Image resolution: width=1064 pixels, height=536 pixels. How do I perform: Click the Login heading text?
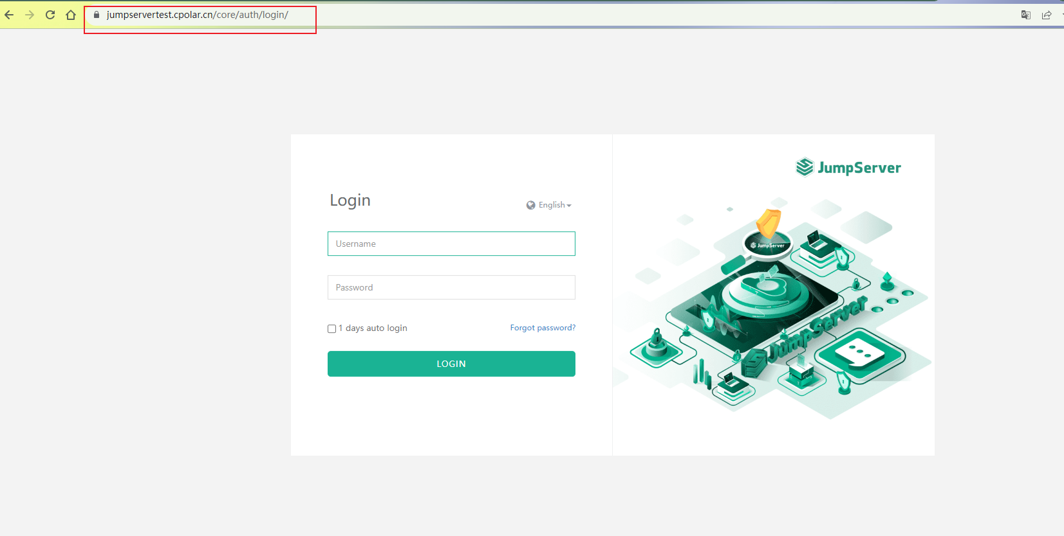tap(350, 201)
